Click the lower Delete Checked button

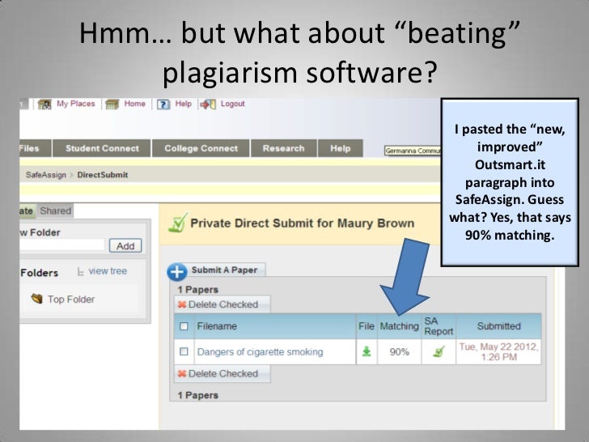pos(222,374)
